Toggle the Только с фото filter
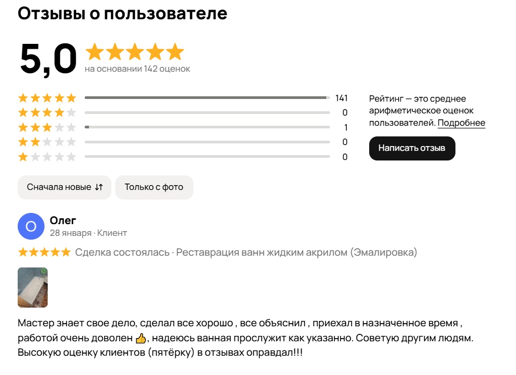The width and height of the screenshot is (516, 375). 154,187
